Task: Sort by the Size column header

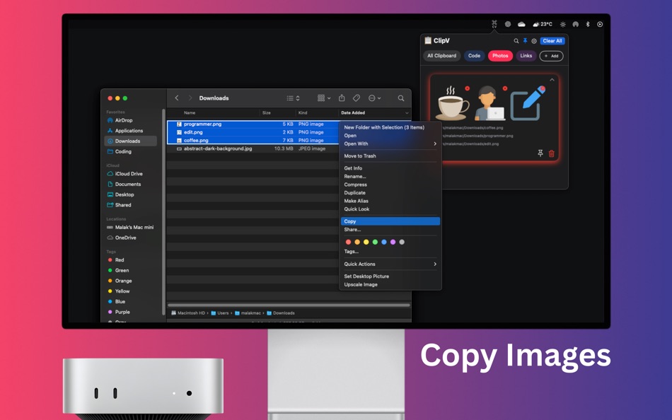Action: pos(266,112)
